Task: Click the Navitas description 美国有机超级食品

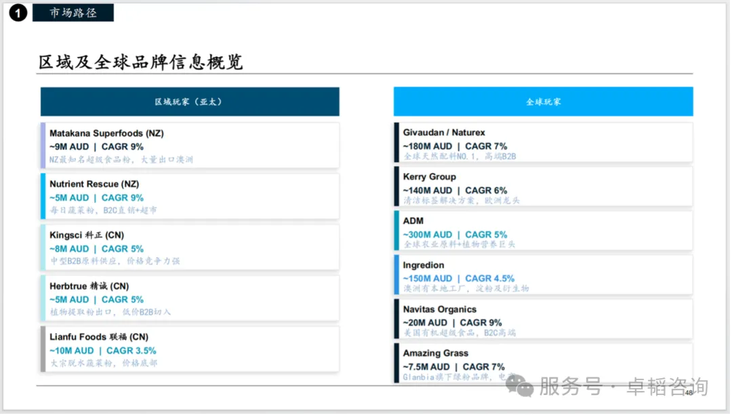Action: pyautogui.click(x=460, y=333)
